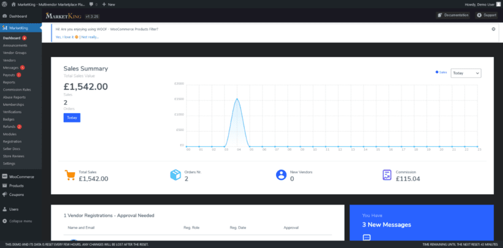Click the Commission document icon

click(x=387, y=175)
